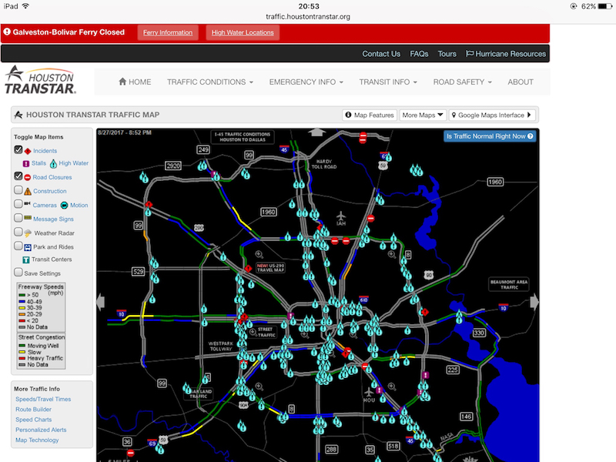Click road closure icon near Hardy Toll Road top
This screenshot has height=462, width=616.
(363, 138)
